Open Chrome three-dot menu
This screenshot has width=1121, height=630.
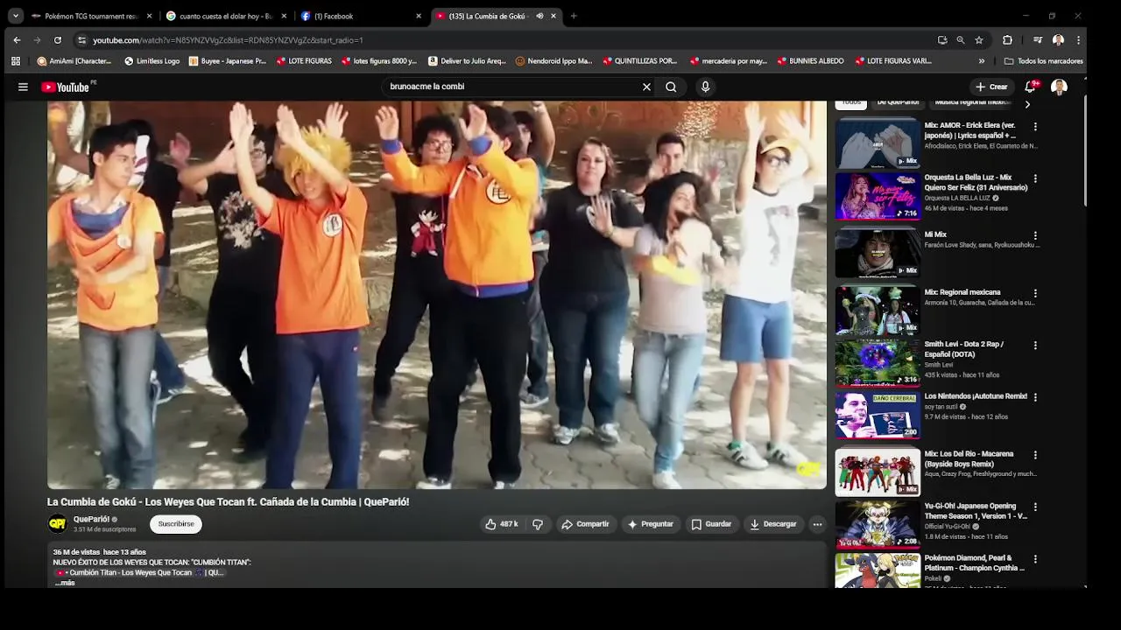(1079, 40)
